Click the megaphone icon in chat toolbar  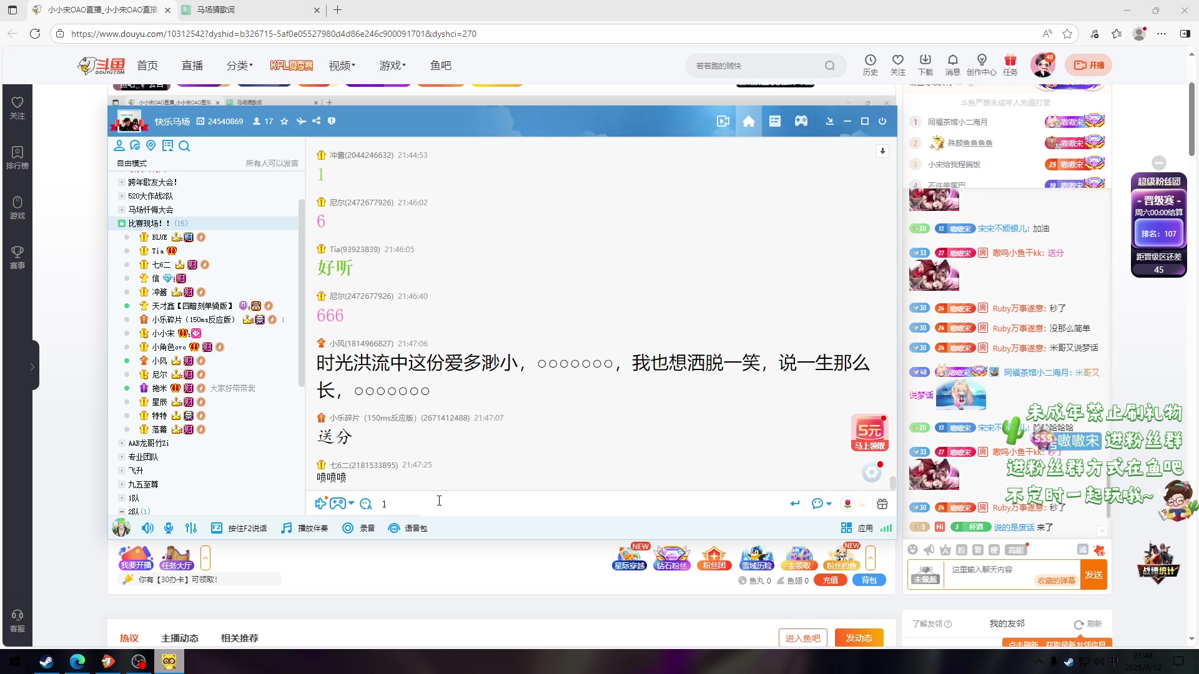pos(929,550)
